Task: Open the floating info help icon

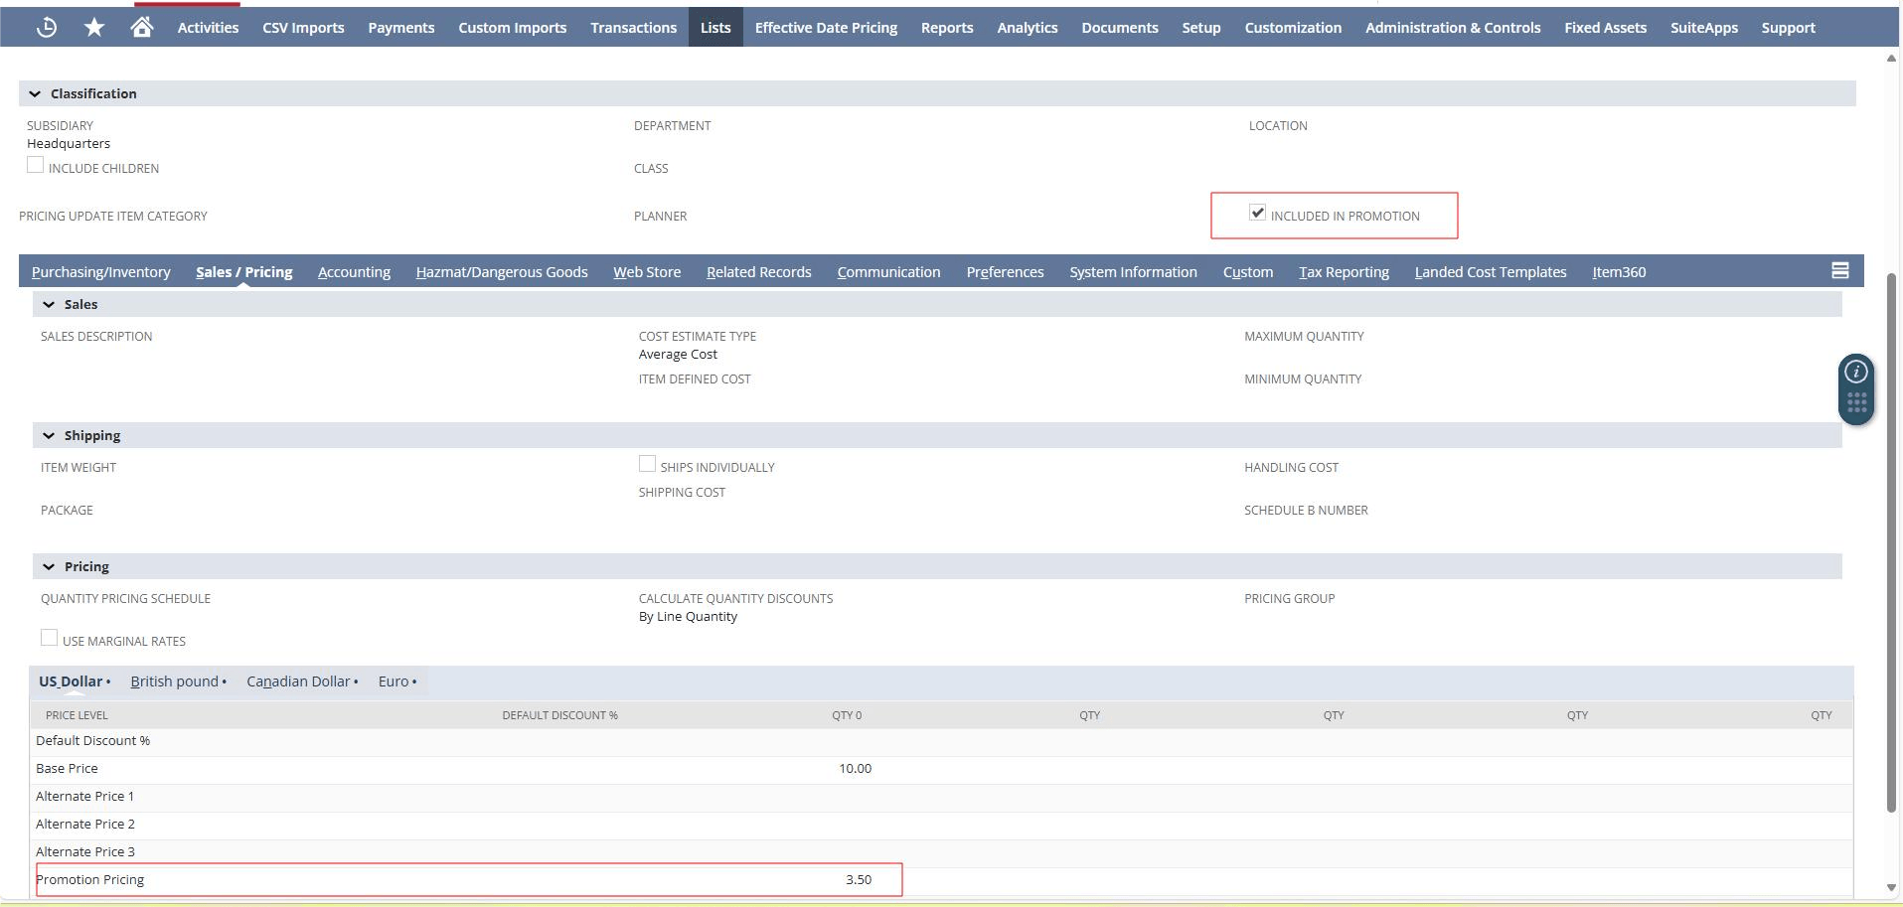Action: click(1855, 373)
